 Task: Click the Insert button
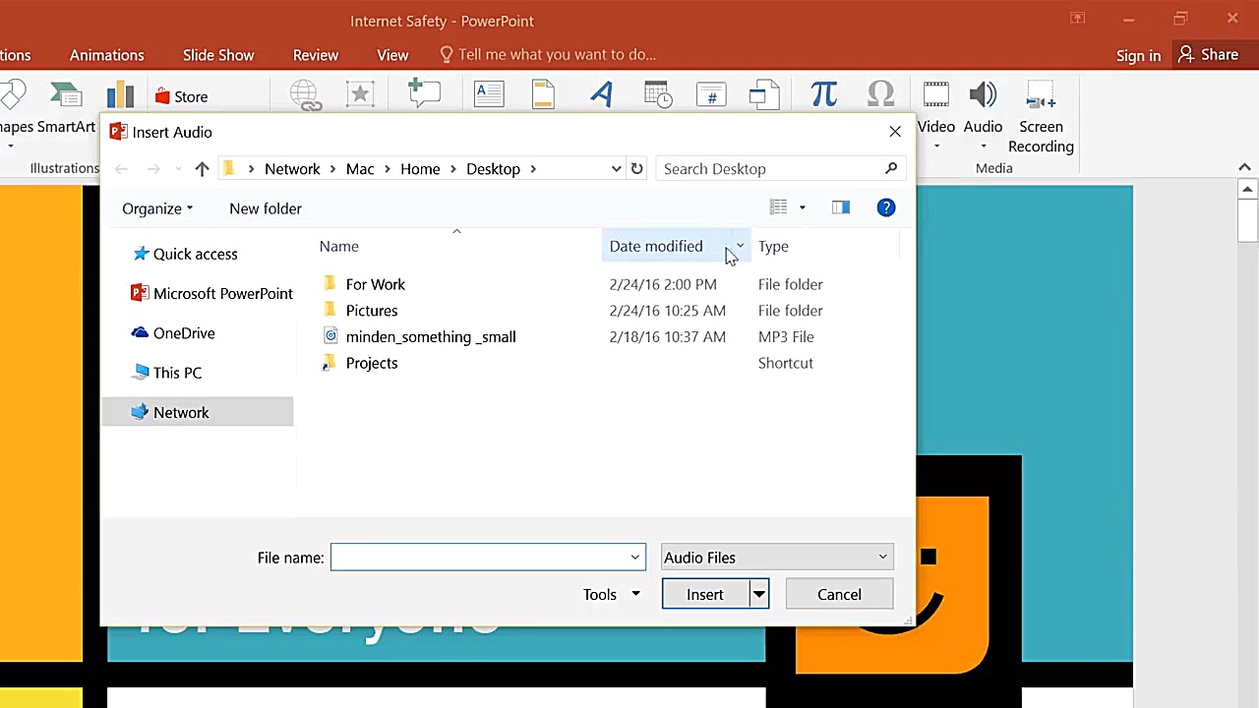(x=705, y=594)
